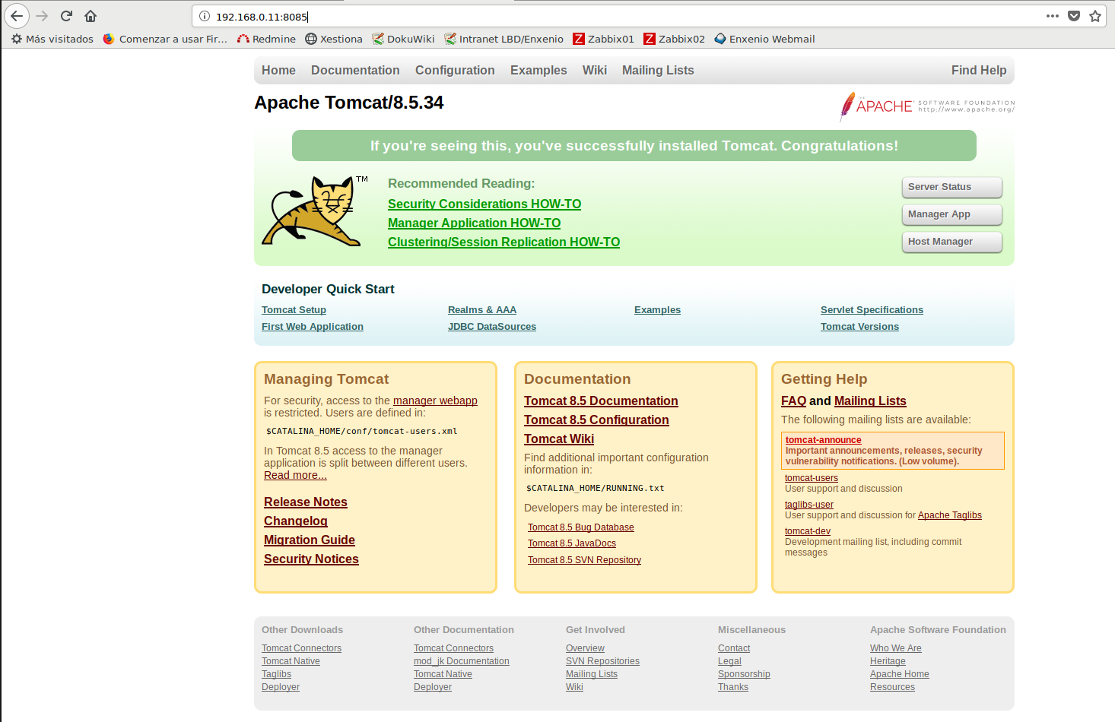
Task: Click the Pocket save icon
Action: pyautogui.click(x=1074, y=16)
